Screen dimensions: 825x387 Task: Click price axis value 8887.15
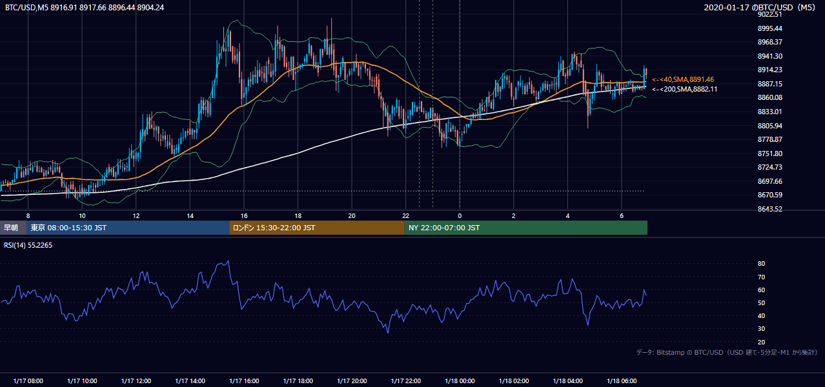[771, 84]
